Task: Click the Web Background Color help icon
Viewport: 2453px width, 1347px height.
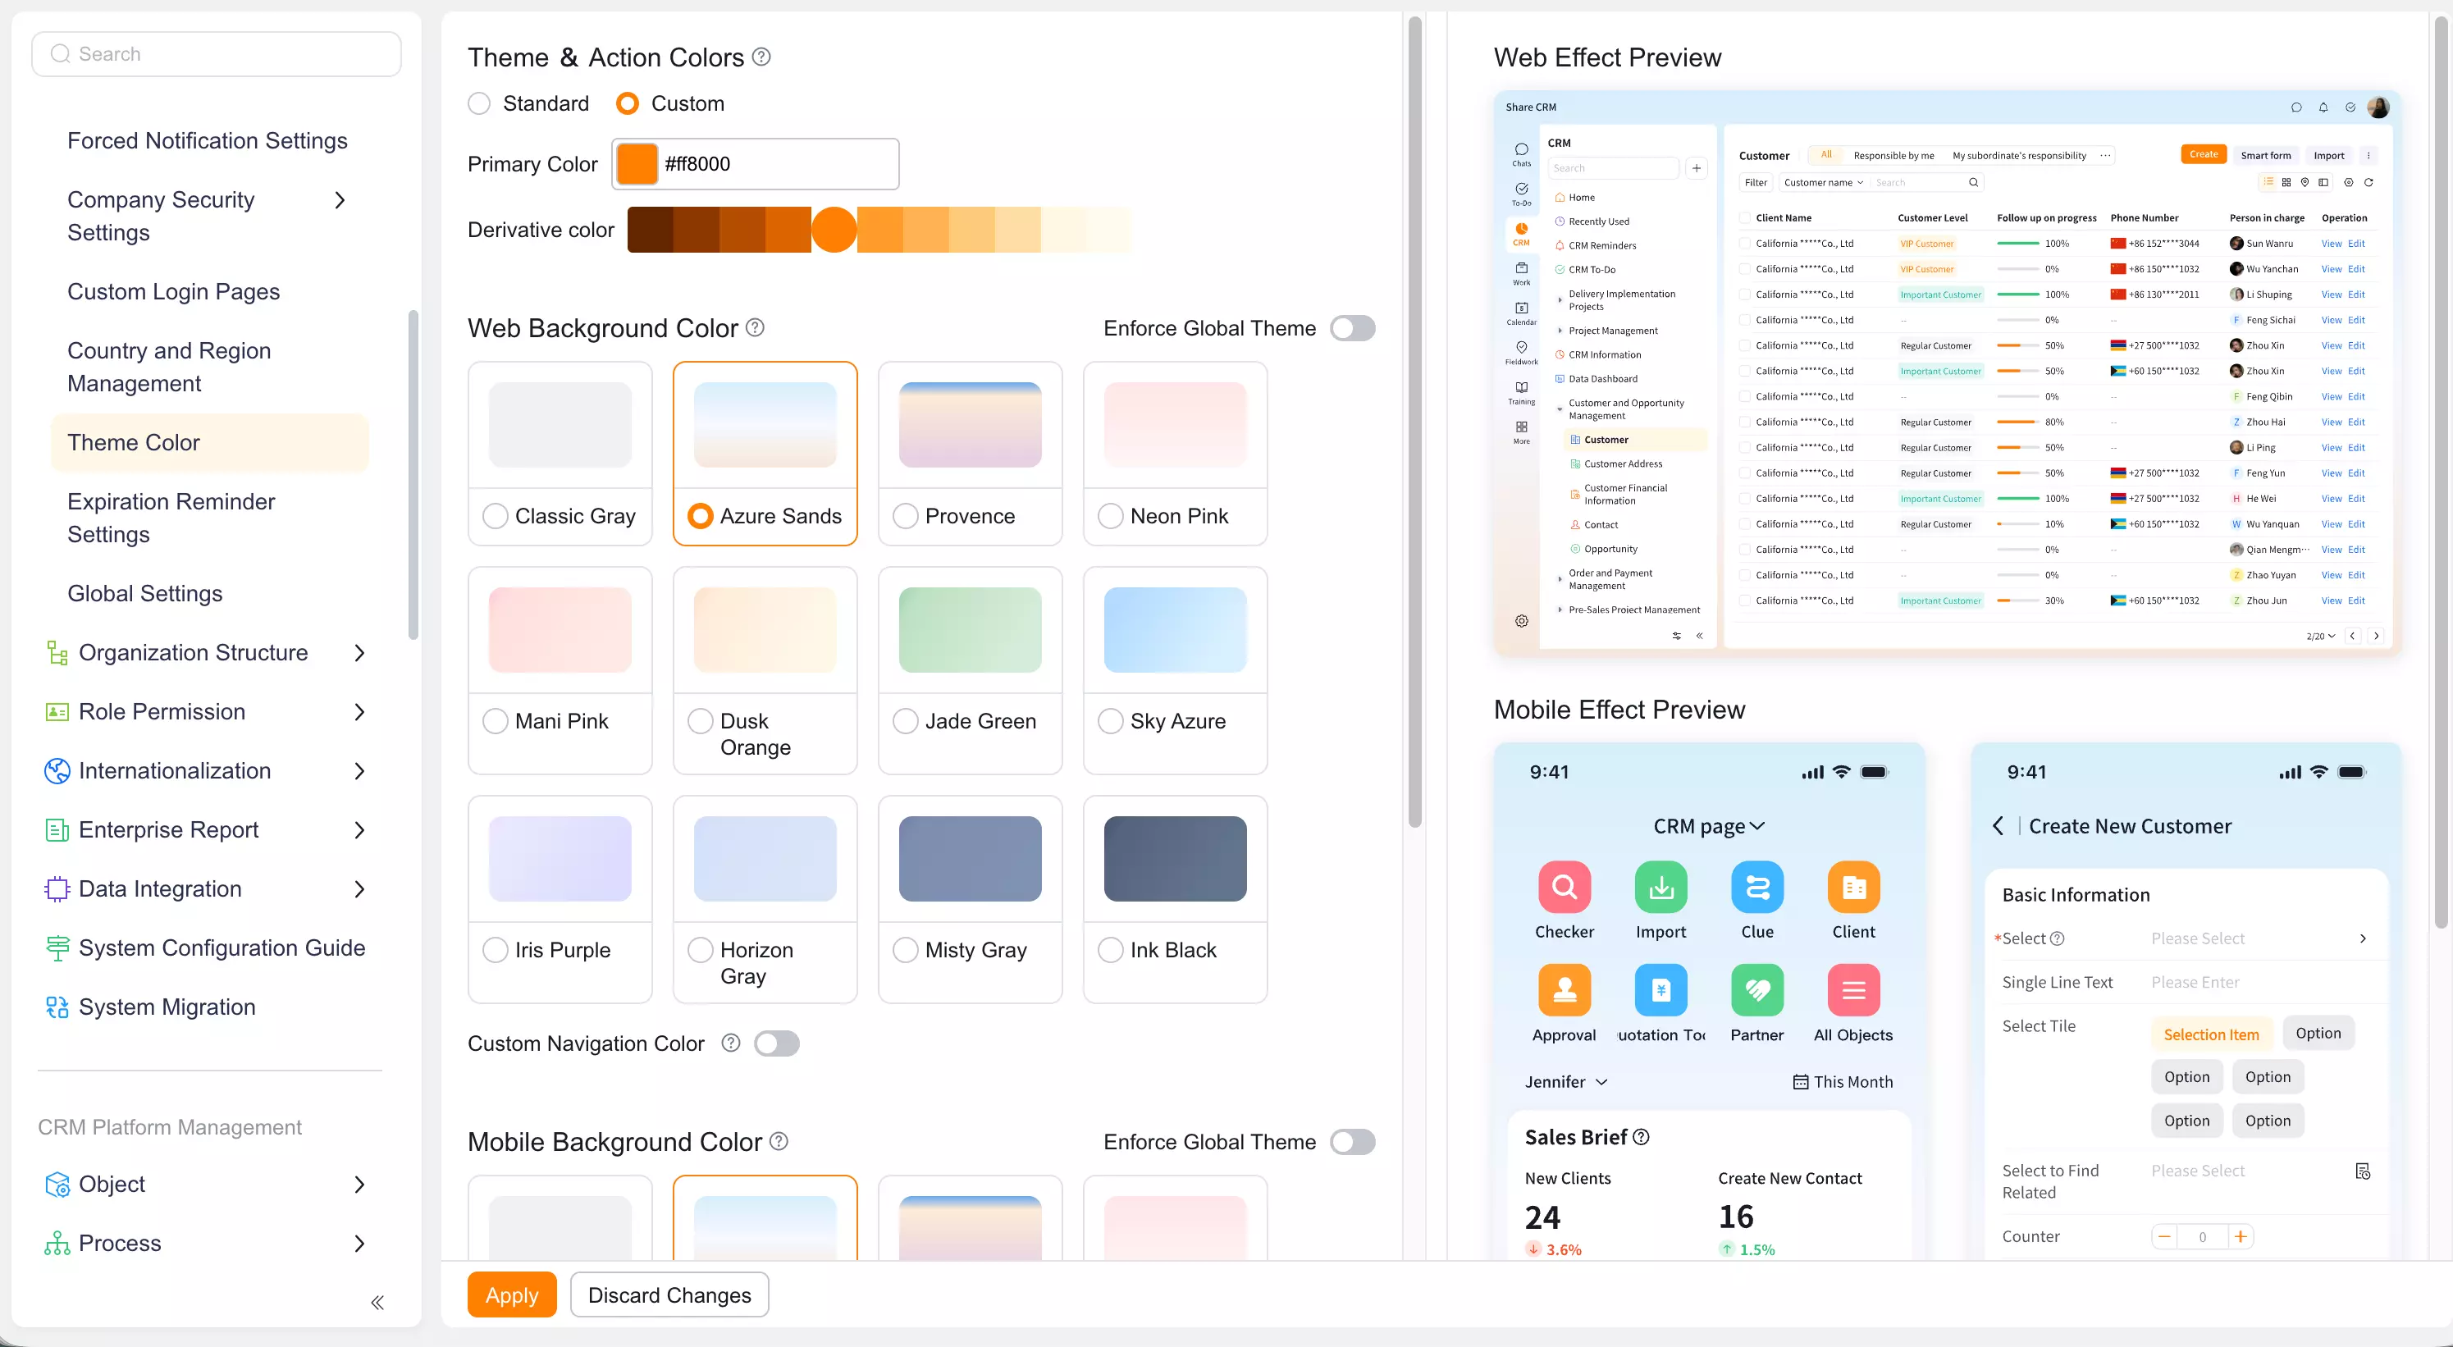Action: pyautogui.click(x=755, y=327)
